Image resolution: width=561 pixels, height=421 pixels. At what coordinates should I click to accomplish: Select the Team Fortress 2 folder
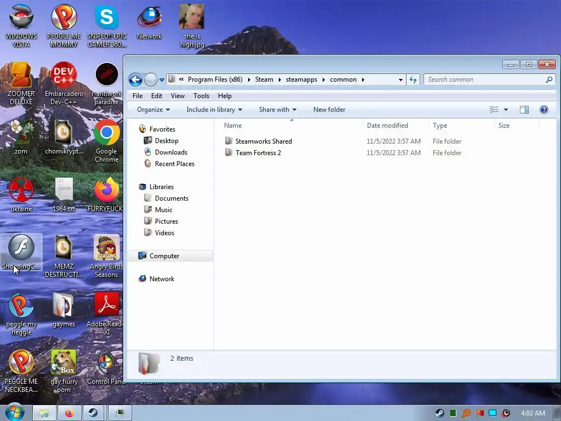pyautogui.click(x=258, y=153)
